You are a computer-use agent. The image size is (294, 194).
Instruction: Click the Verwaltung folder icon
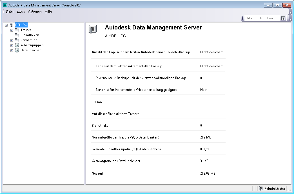coord(17,40)
